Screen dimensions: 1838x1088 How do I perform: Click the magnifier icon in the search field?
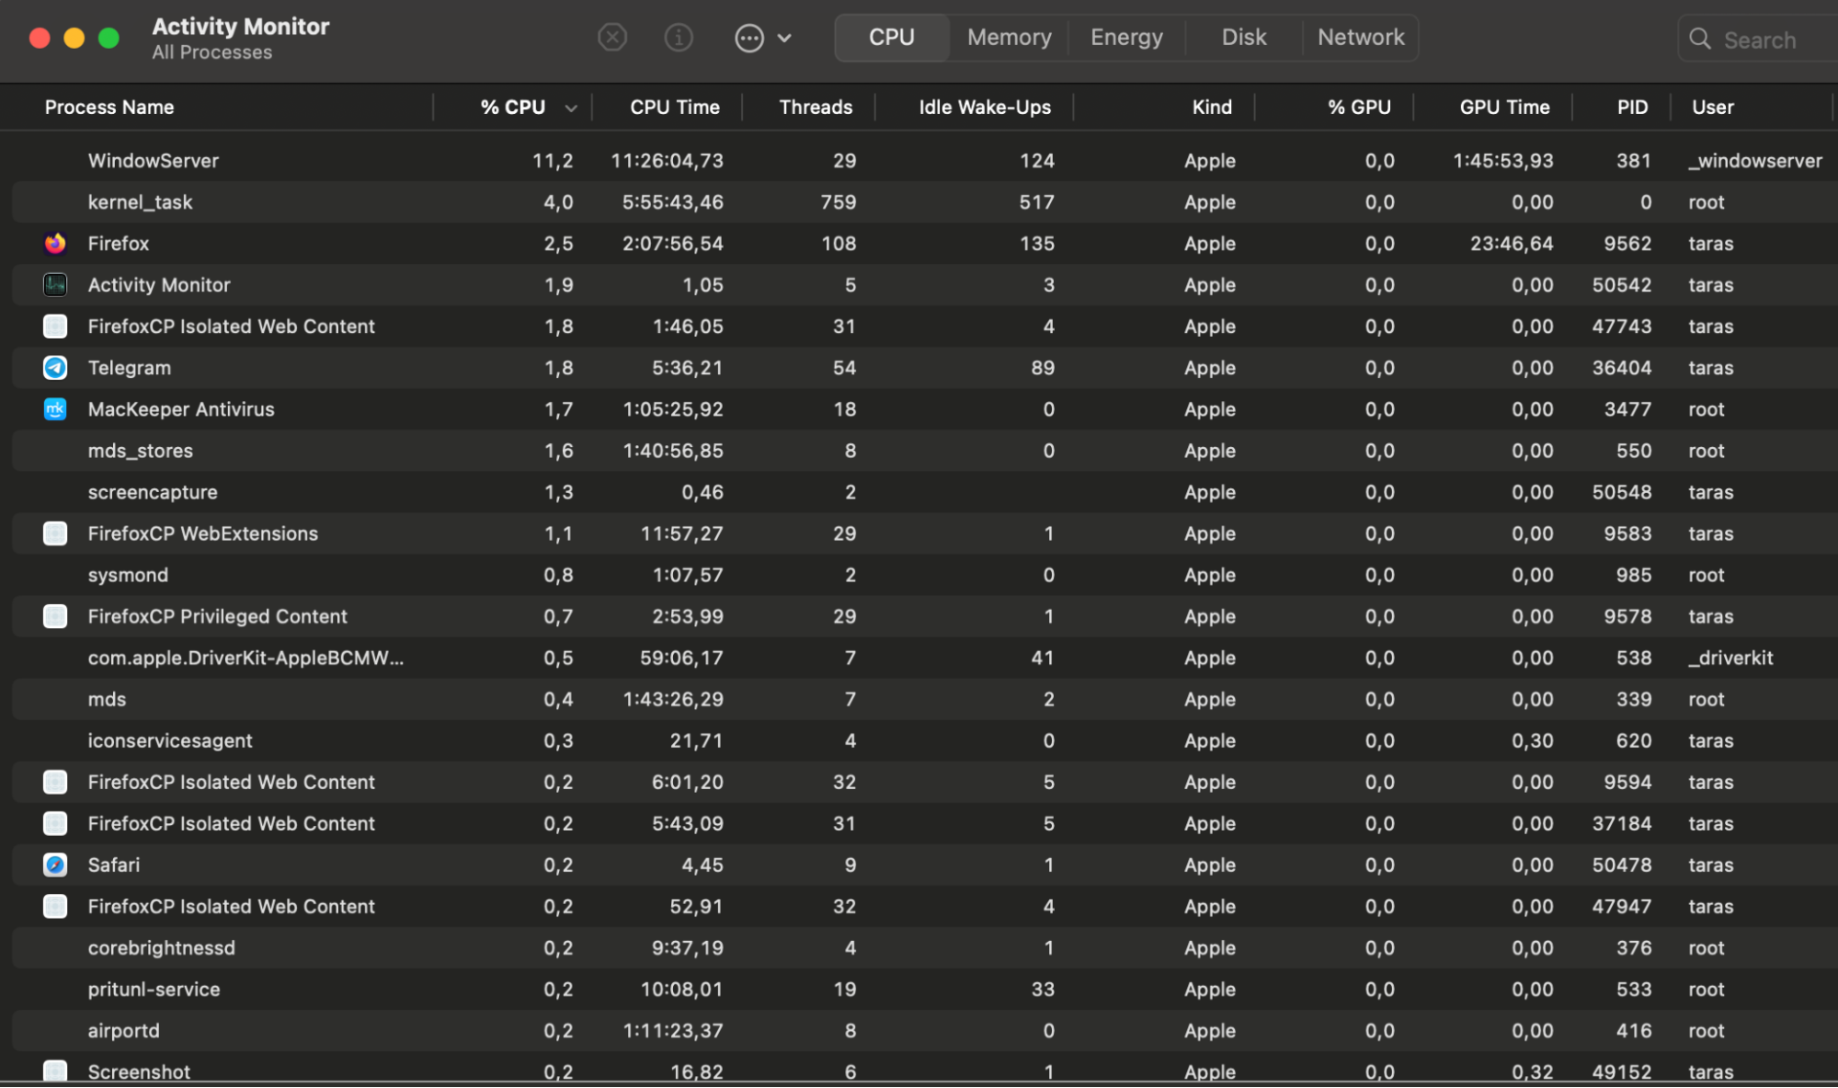point(1699,40)
